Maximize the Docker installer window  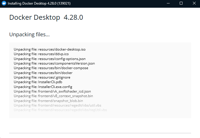pos(181,3)
